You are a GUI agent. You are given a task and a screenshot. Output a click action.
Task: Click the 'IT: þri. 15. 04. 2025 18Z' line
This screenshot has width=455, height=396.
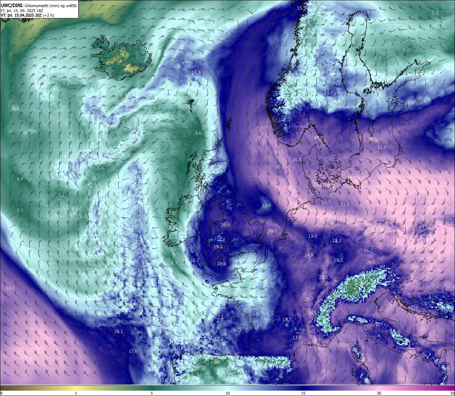[x=22, y=11]
